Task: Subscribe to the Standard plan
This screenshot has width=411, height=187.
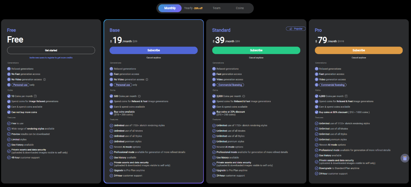Action: pos(256,50)
